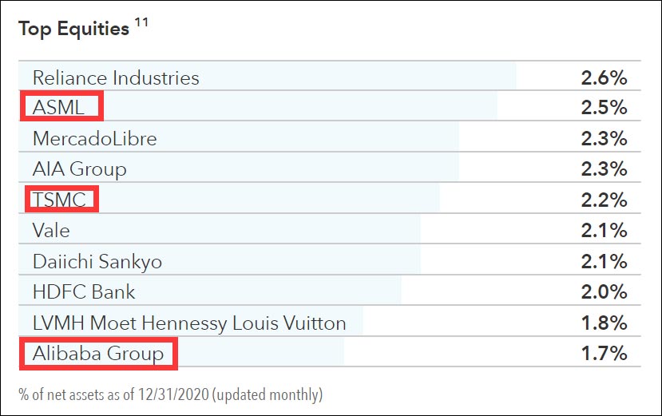Click the 2.0% weight for HDFC Bank
This screenshot has width=662, height=416.
click(x=605, y=292)
